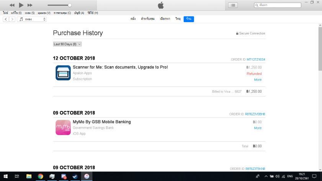
Task: Open the แก้ไข (E) menu
Action: [x=16, y=13]
